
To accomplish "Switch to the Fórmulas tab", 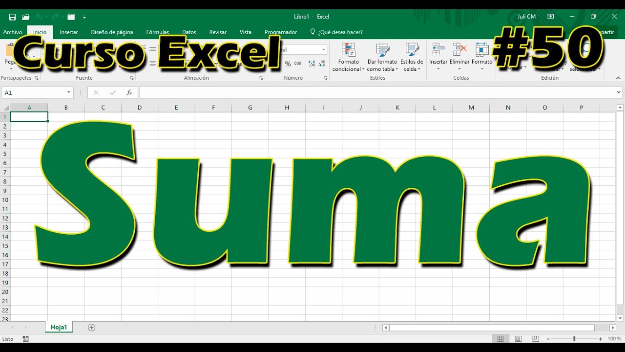I will click(x=158, y=32).
